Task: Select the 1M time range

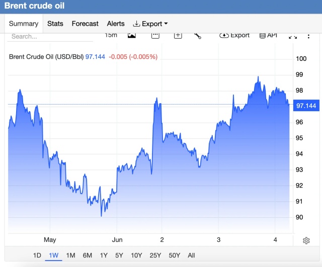Action: click(x=70, y=255)
